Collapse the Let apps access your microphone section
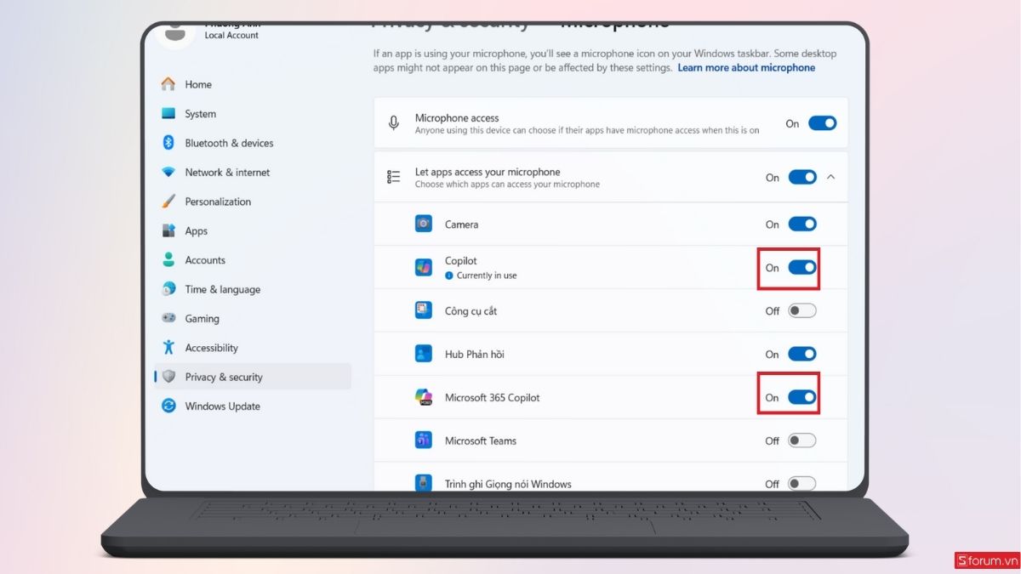The image size is (1021, 574). [831, 177]
